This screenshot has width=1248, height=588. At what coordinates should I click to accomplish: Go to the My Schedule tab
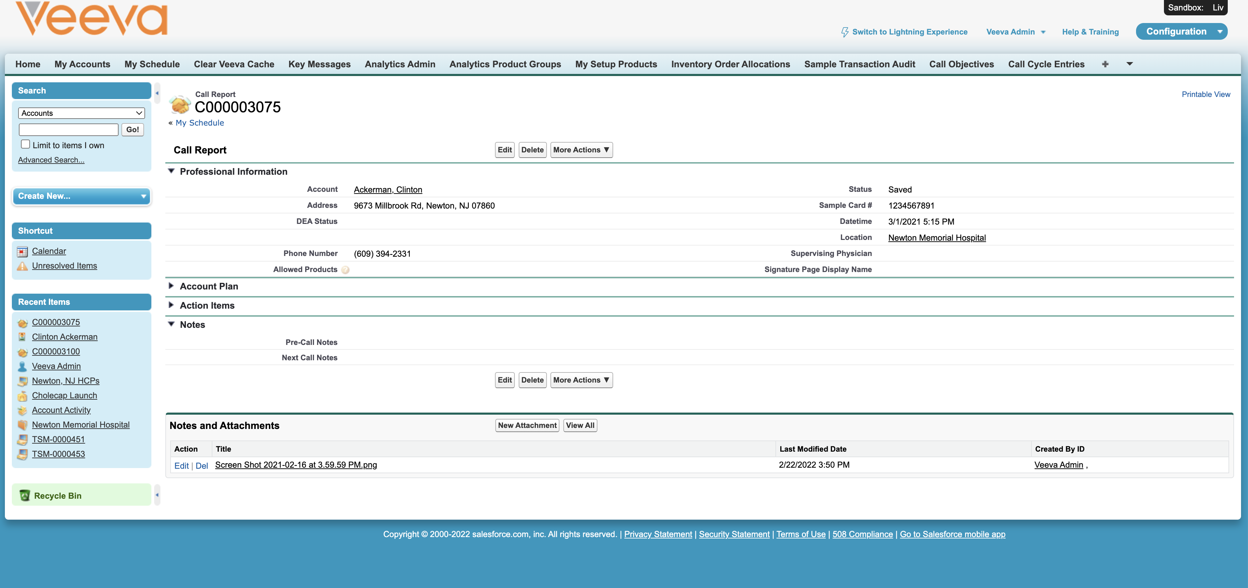[x=152, y=65]
